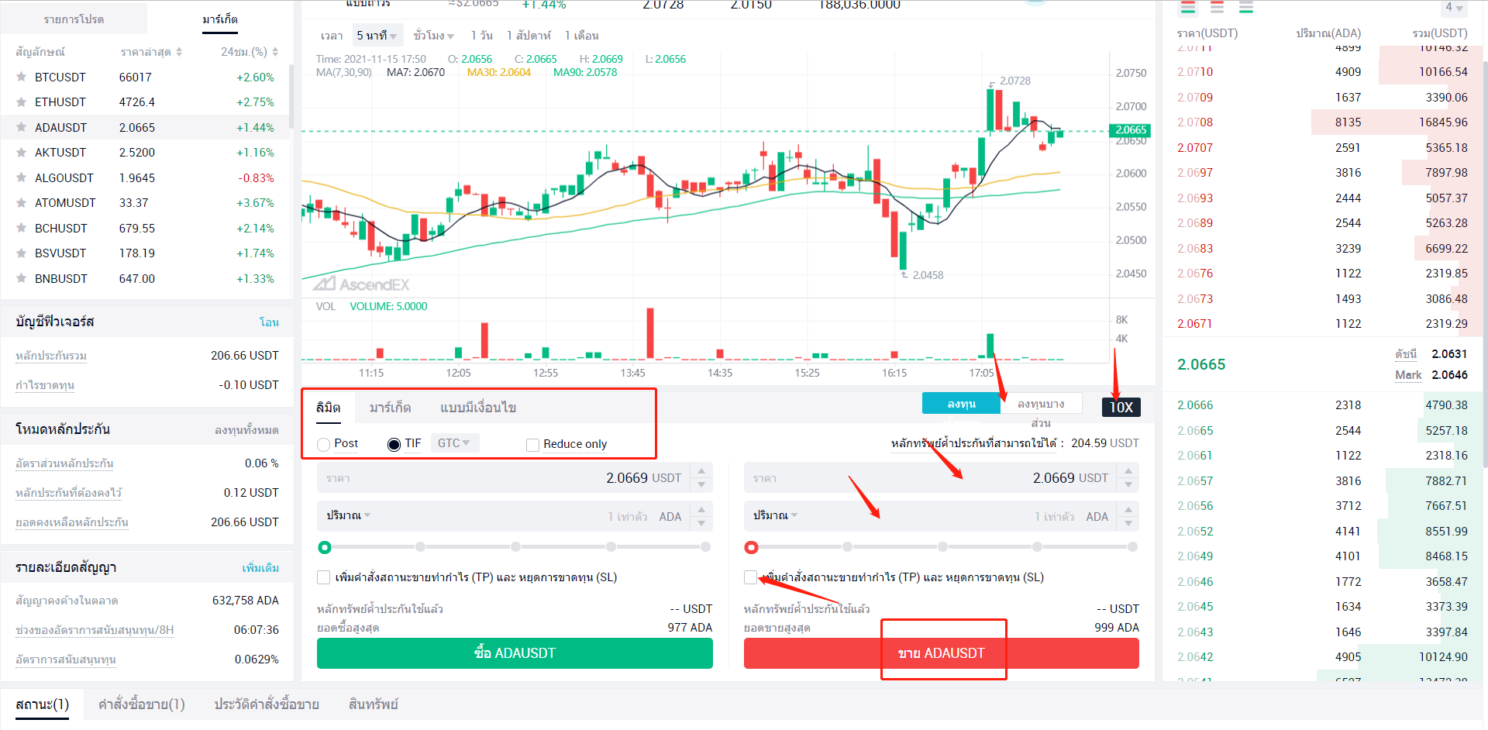
Task: Decrease buy price with down stepper arrow
Action: coord(701,484)
